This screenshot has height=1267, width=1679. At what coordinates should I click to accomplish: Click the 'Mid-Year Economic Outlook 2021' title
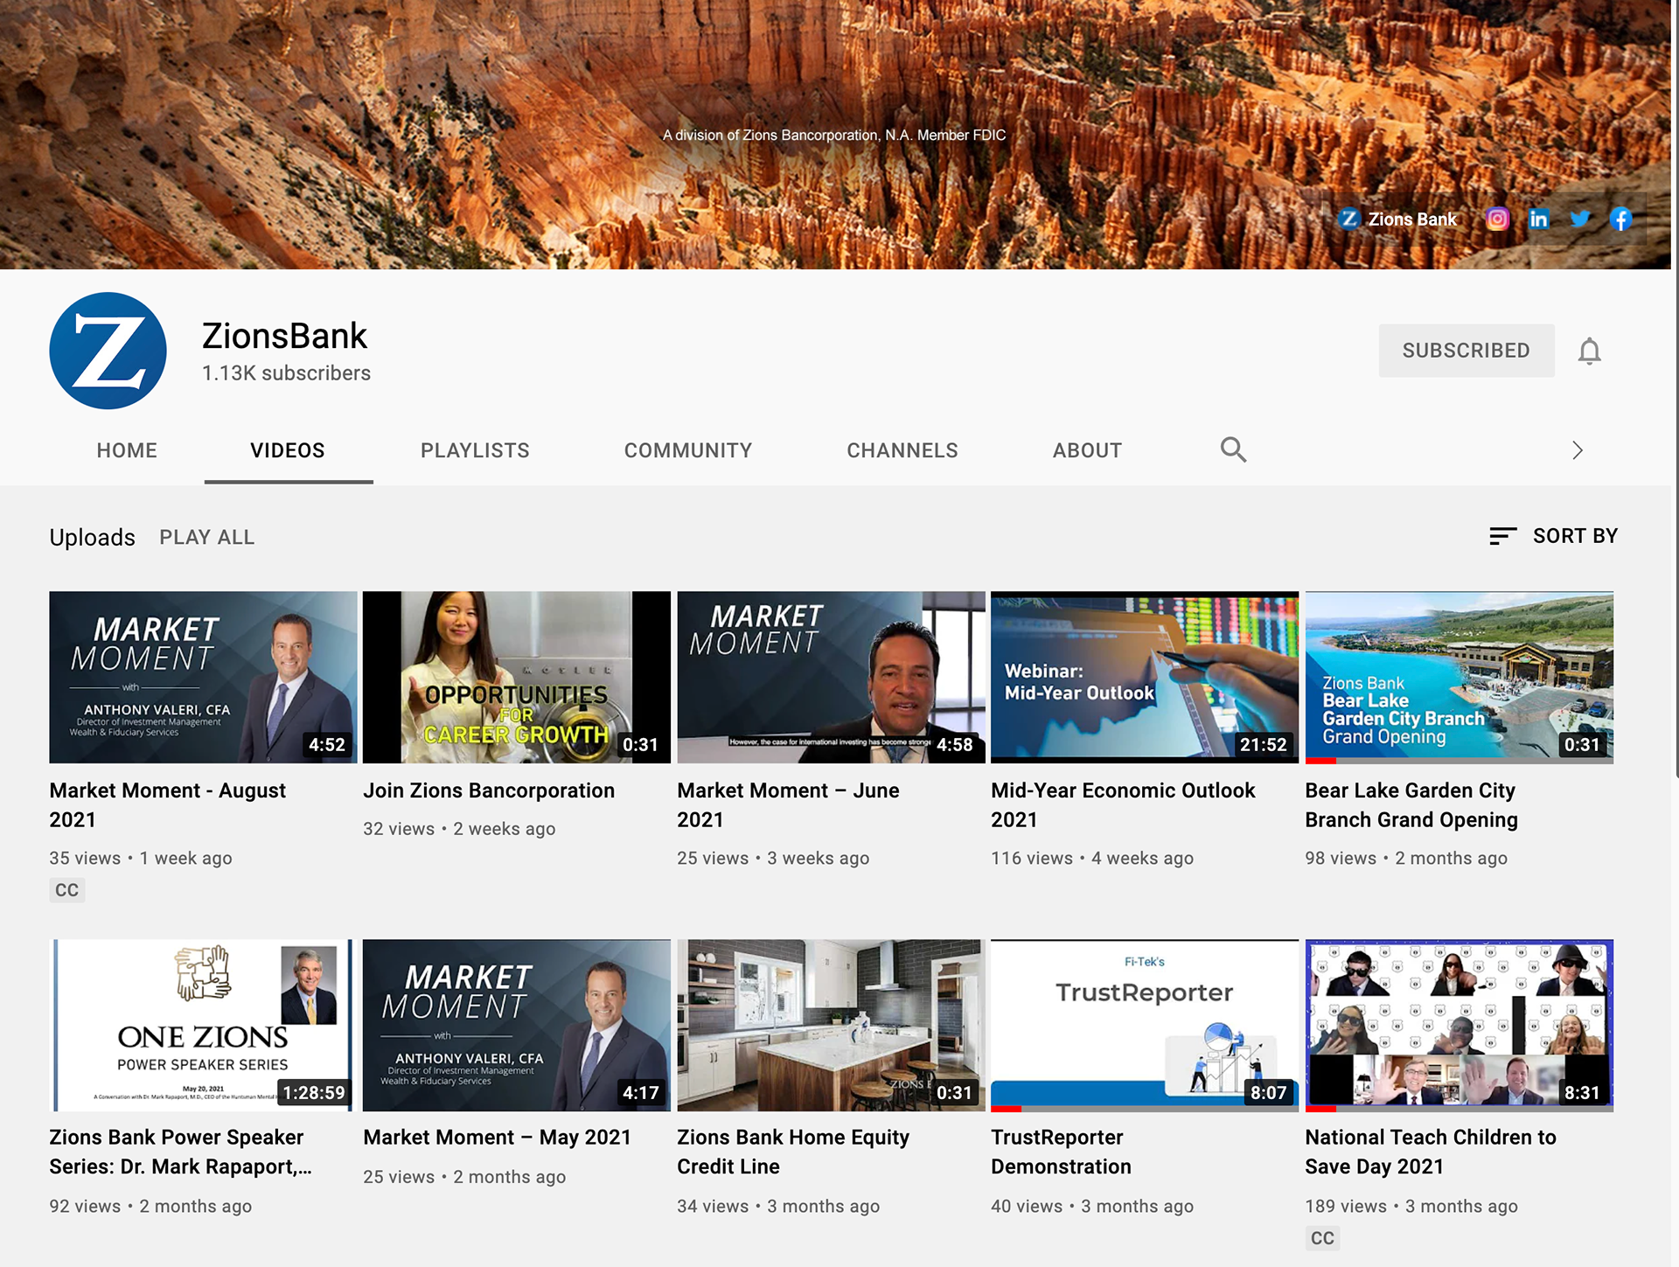(x=1123, y=804)
